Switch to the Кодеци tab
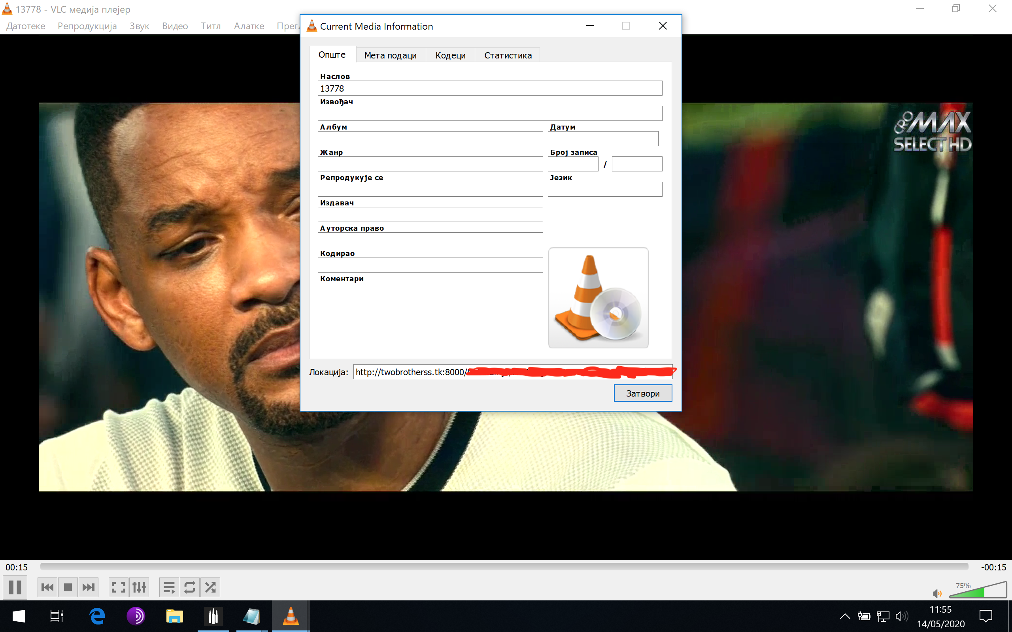This screenshot has height=632, width=1012. (x=450, y=55)
